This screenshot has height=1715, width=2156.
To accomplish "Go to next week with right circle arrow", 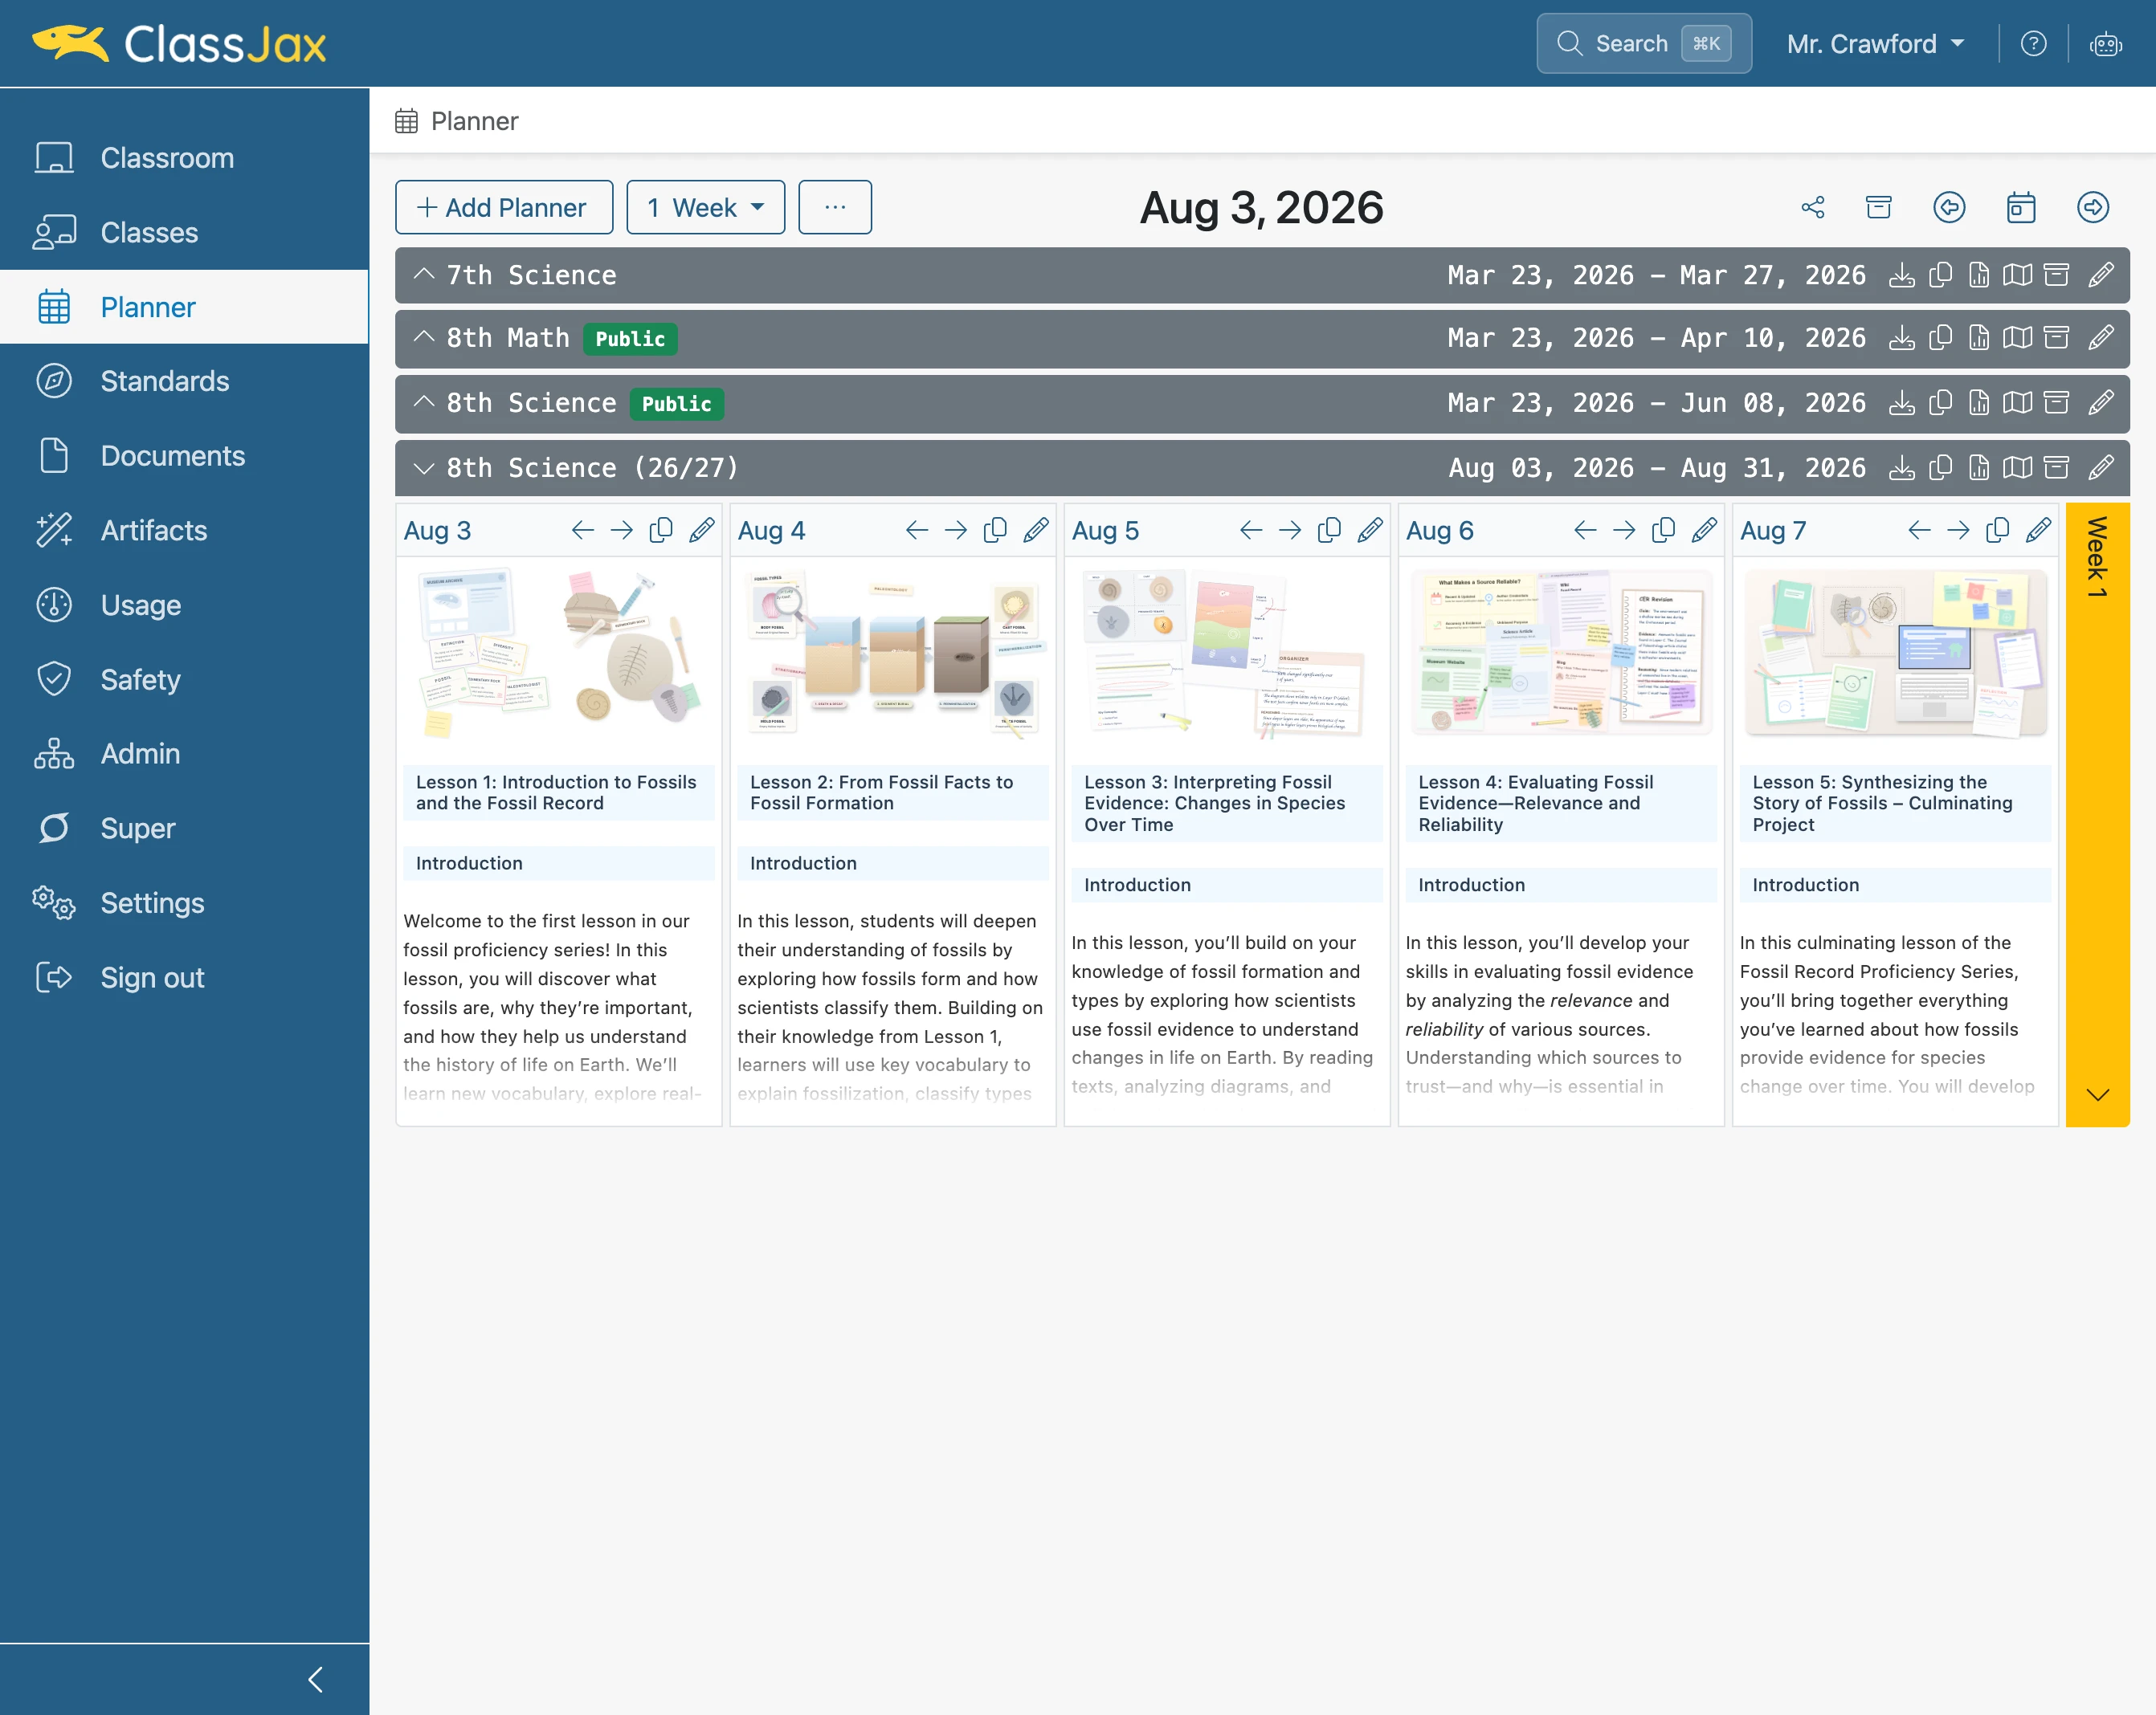I will (x=2093, y=207).
